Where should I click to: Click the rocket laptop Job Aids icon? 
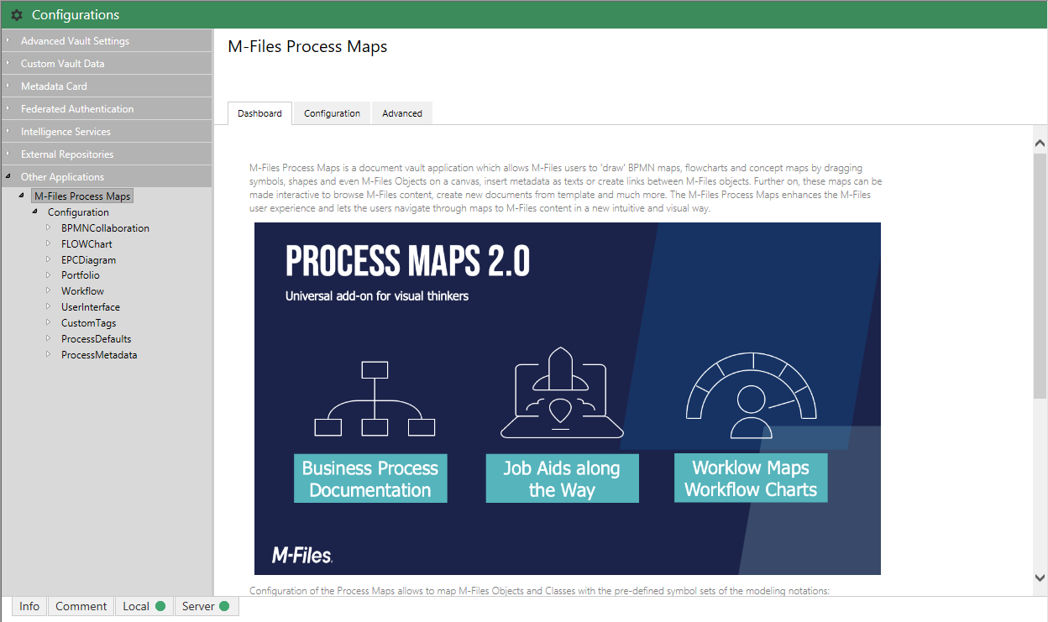pyautogui.click(x=562, y=394)
